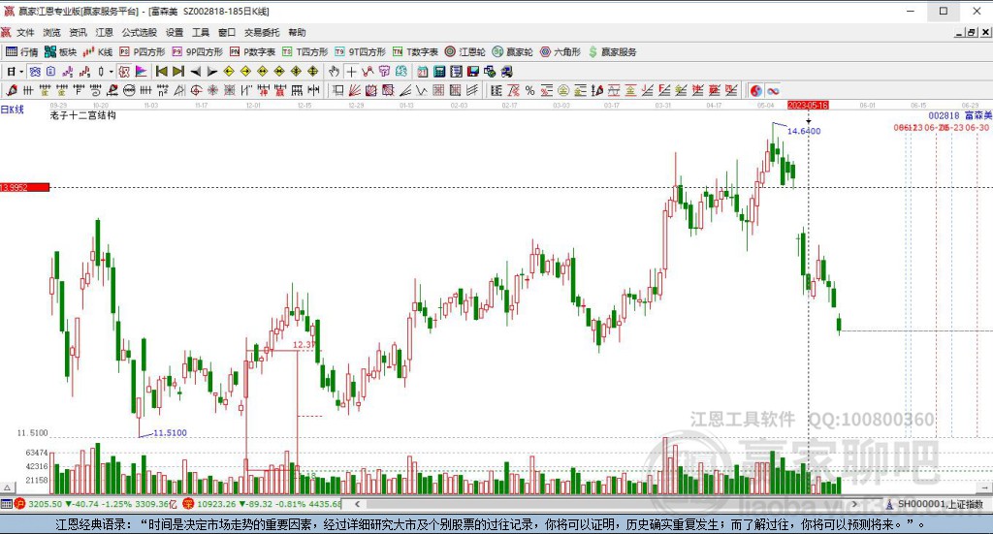Click the red 13.9952 price tag

pyautogui.click(x=24, y=187)
